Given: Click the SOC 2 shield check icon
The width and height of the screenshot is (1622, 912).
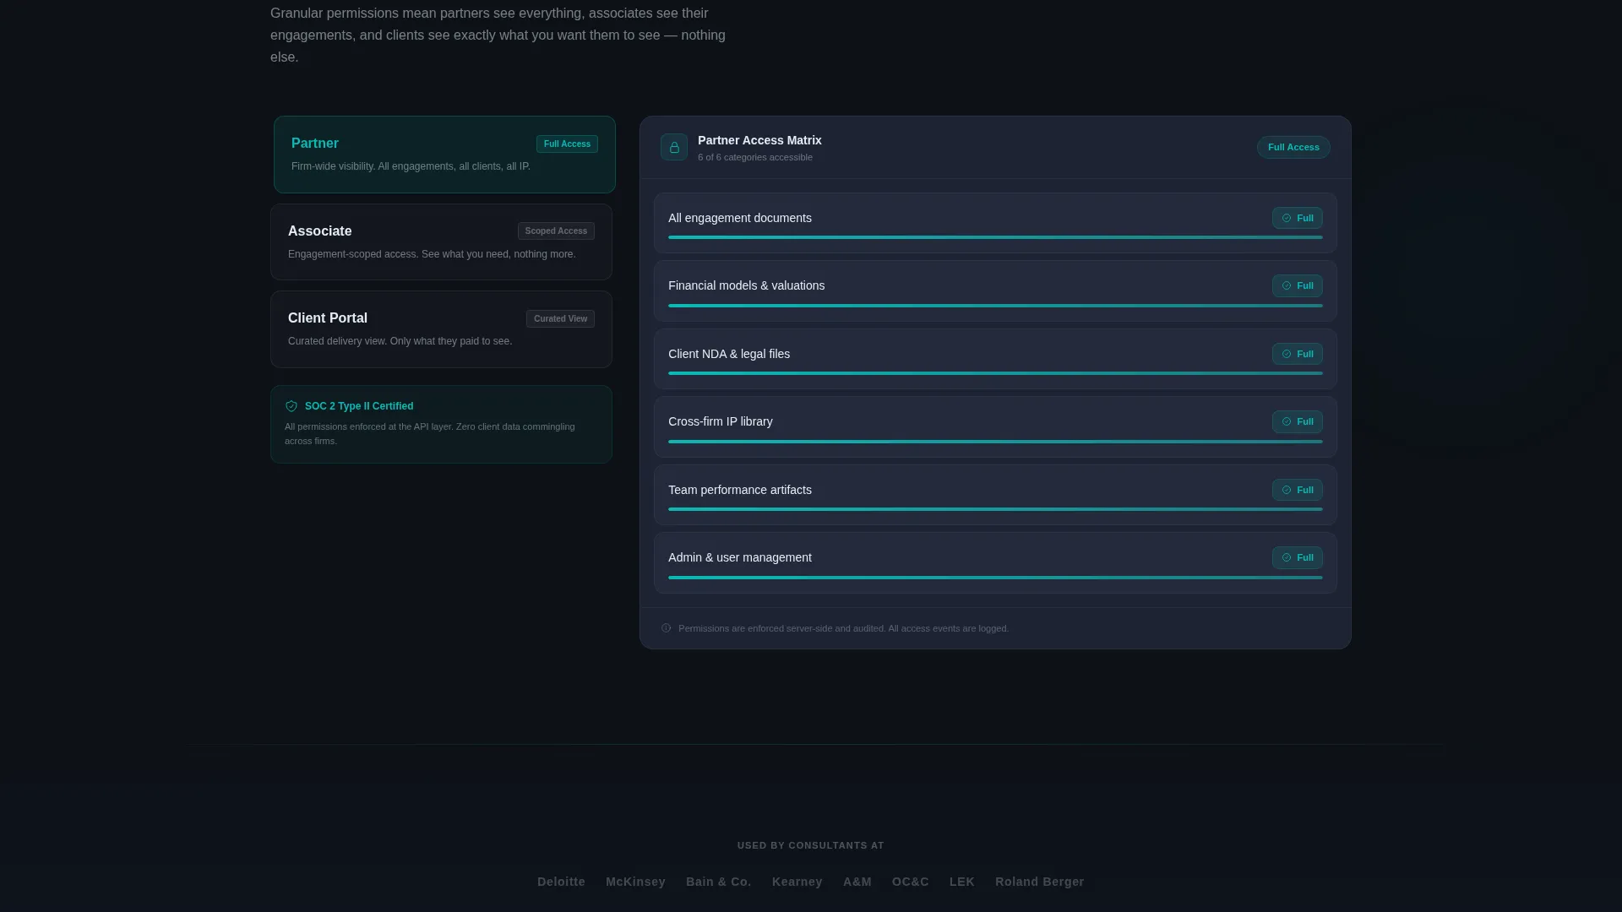Looking at the screenshot, I should [291, 406].
